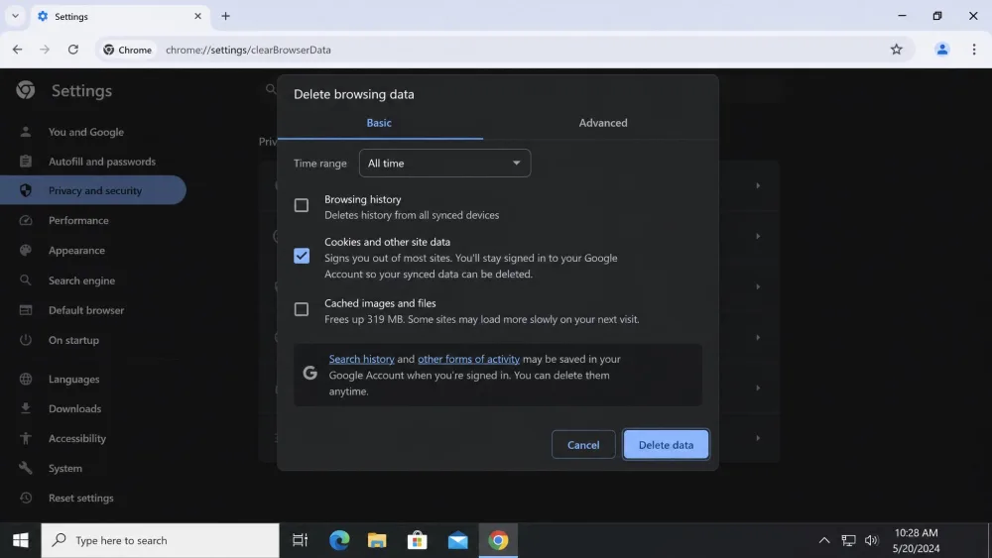This screenshot has height=558, width=992.
Task: Check the Cached images and files checkbox
Action: pos(302,309)
